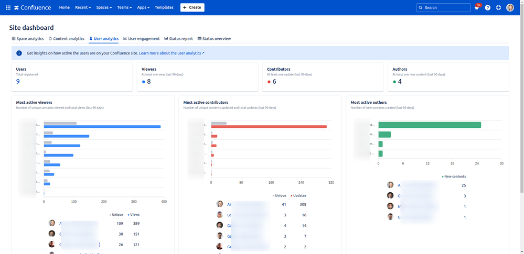Toggle the New contents legend item
The width and height of the screenshot is (524, 254).
(454, 176)
